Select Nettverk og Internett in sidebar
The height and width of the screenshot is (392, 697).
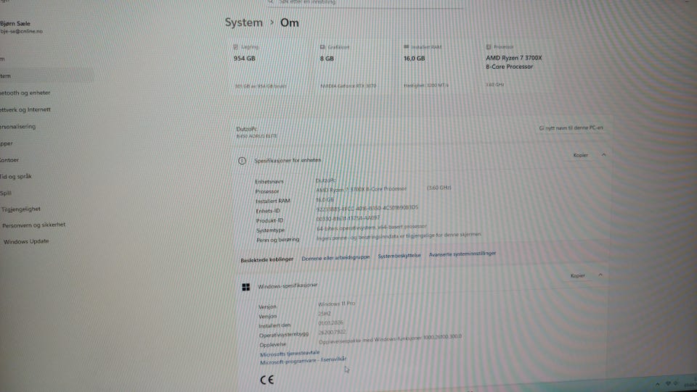point(25,109)
